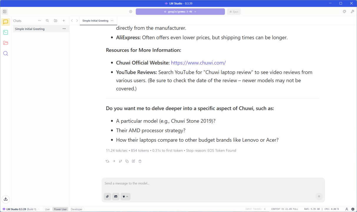
Task: Click the message input field
Action: [213, 183]
